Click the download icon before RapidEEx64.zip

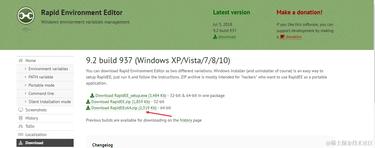coord(88,108)
